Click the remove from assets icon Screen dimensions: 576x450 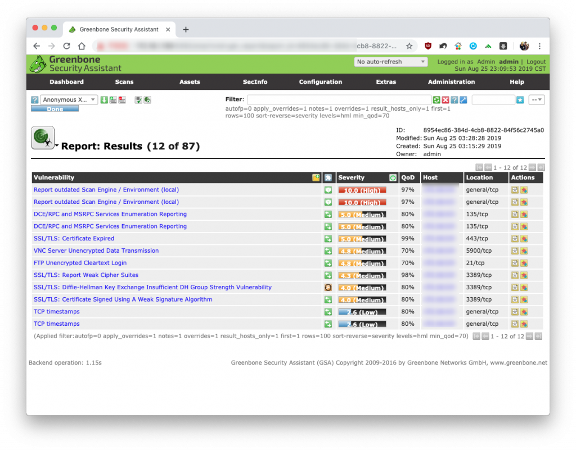[x=122, y=100]
